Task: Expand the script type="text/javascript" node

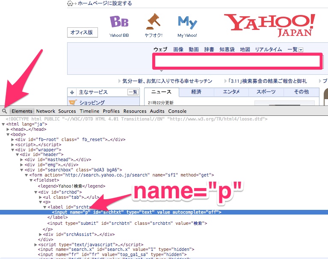Action: click(x=35, y=245)
